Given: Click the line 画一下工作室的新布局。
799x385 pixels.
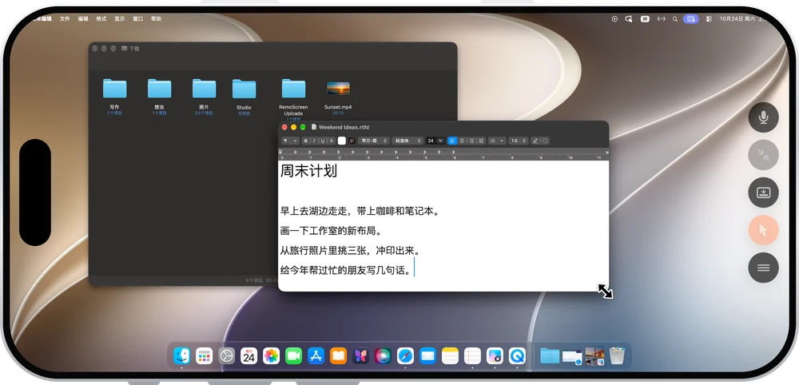Looking at the screenshot, I should [x=332, y=231].
